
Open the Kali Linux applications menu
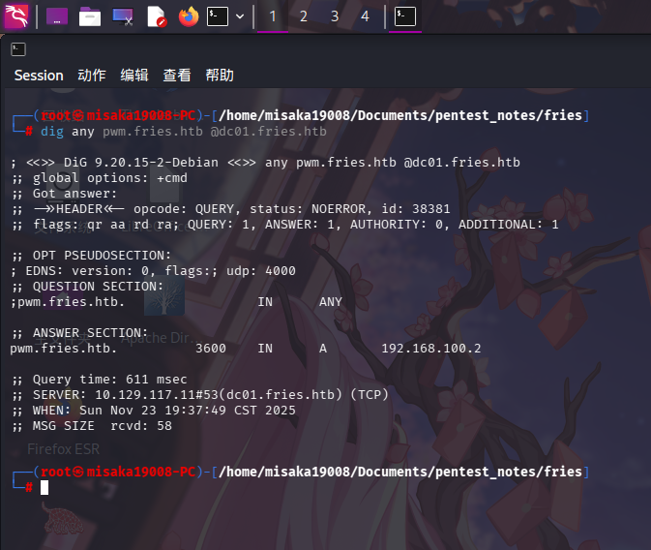16,16
